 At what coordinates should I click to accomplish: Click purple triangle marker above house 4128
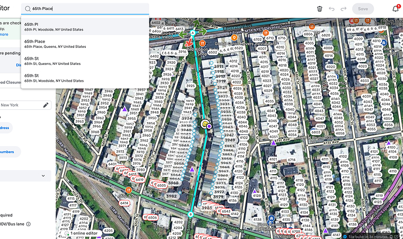[255, 191]
